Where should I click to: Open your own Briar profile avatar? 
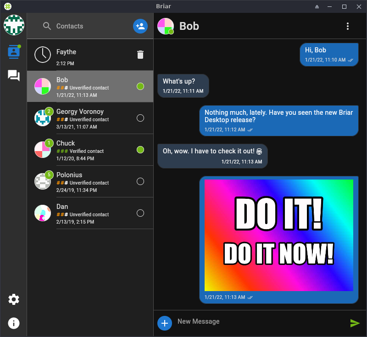click(14, 25)
